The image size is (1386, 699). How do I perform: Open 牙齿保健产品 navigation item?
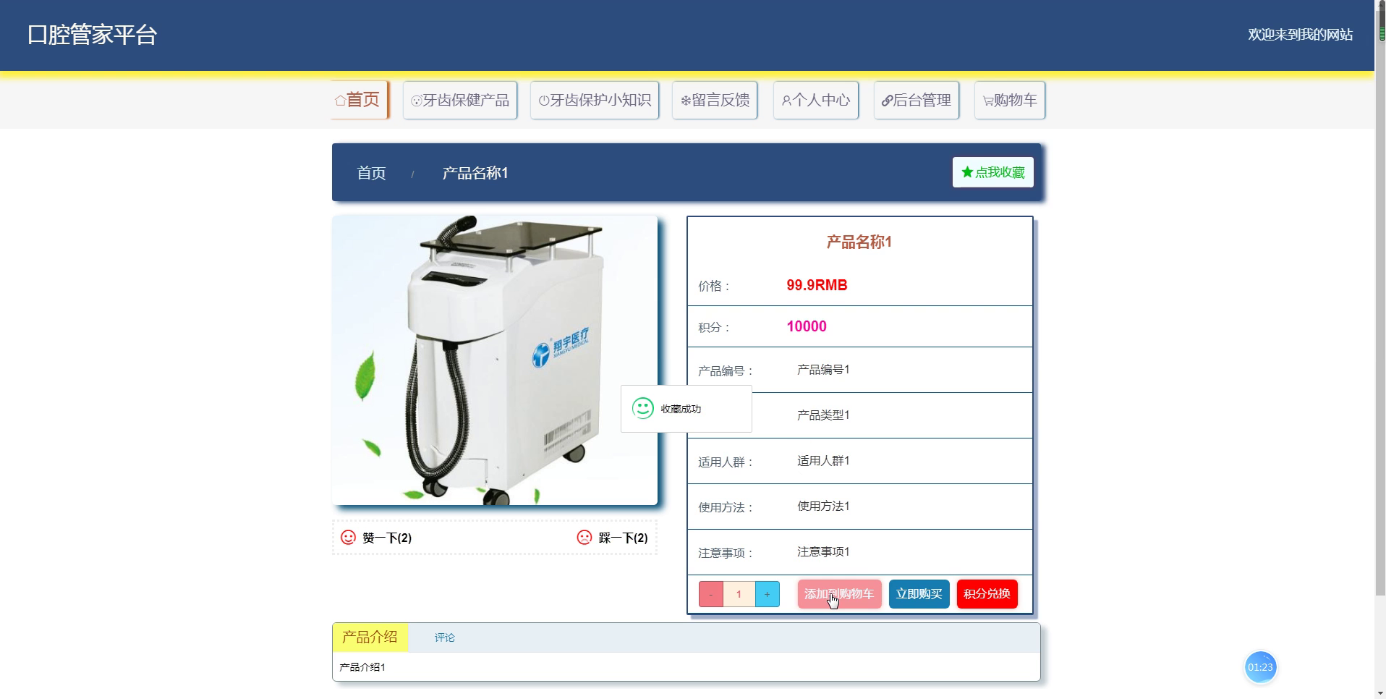[460, 100]
